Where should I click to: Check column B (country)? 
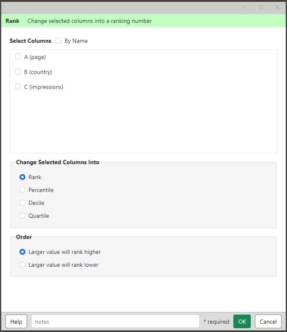18,72
